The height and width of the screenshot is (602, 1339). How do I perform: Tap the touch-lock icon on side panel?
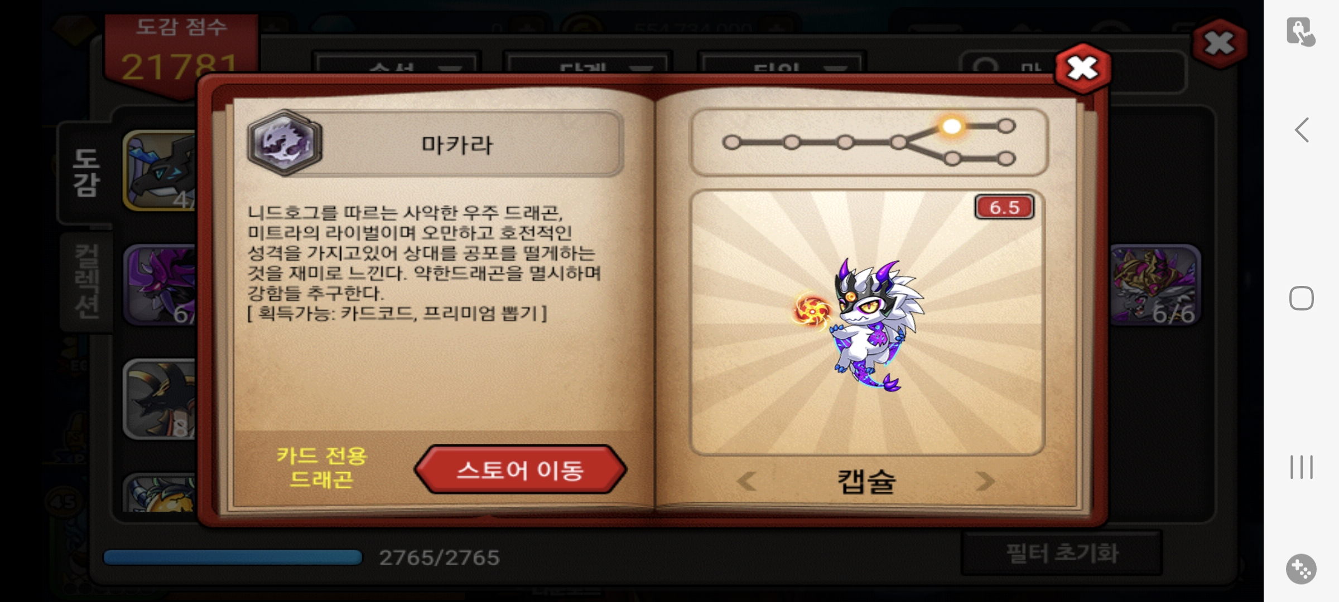coord(1301,32)
